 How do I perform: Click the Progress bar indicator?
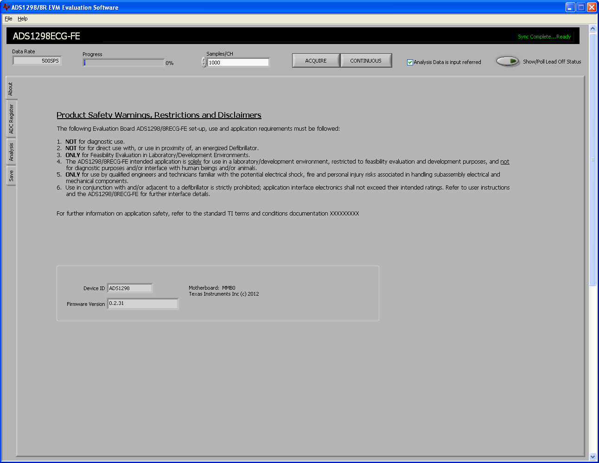click(124, 63)
